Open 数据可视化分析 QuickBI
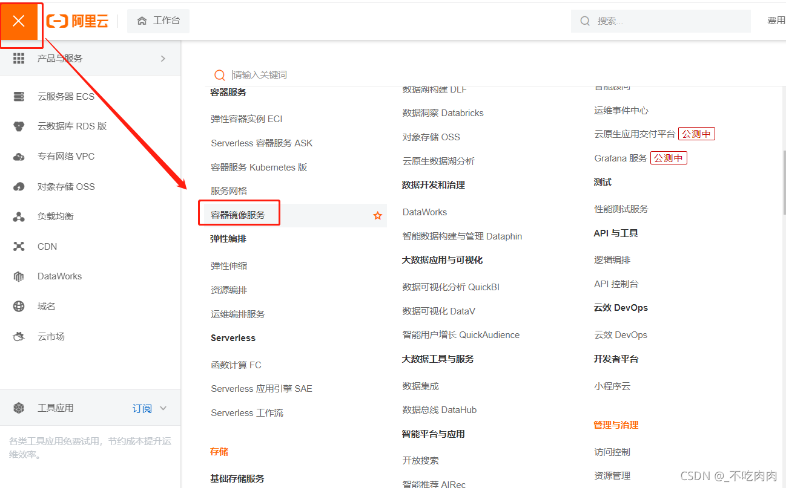This screenshot has width=786, height=488. [451, 287]
